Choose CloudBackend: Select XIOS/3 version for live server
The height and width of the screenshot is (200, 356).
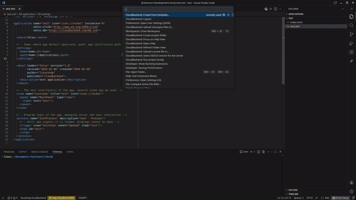click(x=178, y=56)
